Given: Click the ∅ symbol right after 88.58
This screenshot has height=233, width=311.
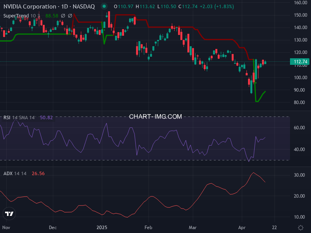Looking at the screenshot, I should 63,16.
